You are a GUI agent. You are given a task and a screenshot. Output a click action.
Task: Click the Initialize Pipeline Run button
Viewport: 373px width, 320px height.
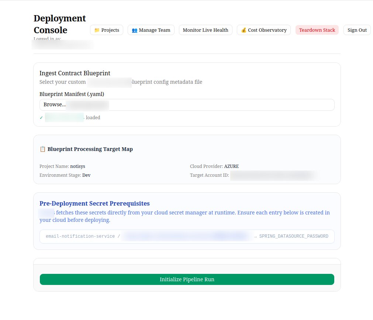(x=187, y=279)
